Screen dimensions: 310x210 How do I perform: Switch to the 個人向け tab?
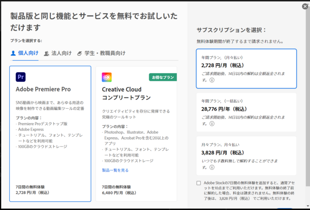click(25, 53)
